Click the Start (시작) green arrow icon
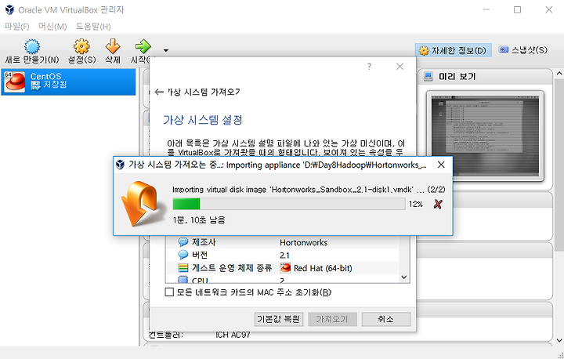Image resolution: width=564 pixels, height=359 pixels. [143, 46]
